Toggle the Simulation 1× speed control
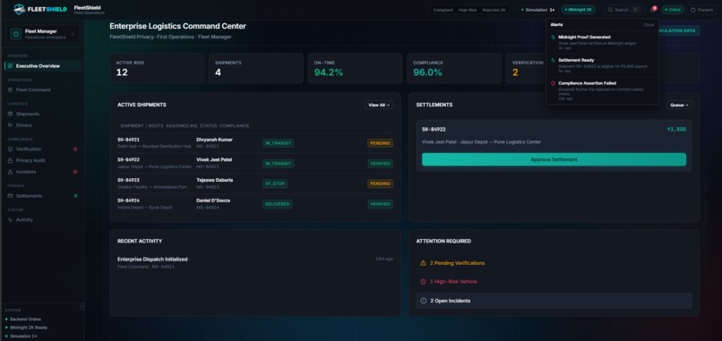Viewport: 722px width, 341px height. [x=537, y=10]
